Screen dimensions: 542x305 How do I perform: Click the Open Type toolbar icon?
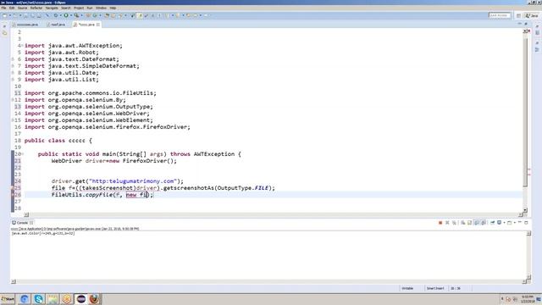coord(107,15)
